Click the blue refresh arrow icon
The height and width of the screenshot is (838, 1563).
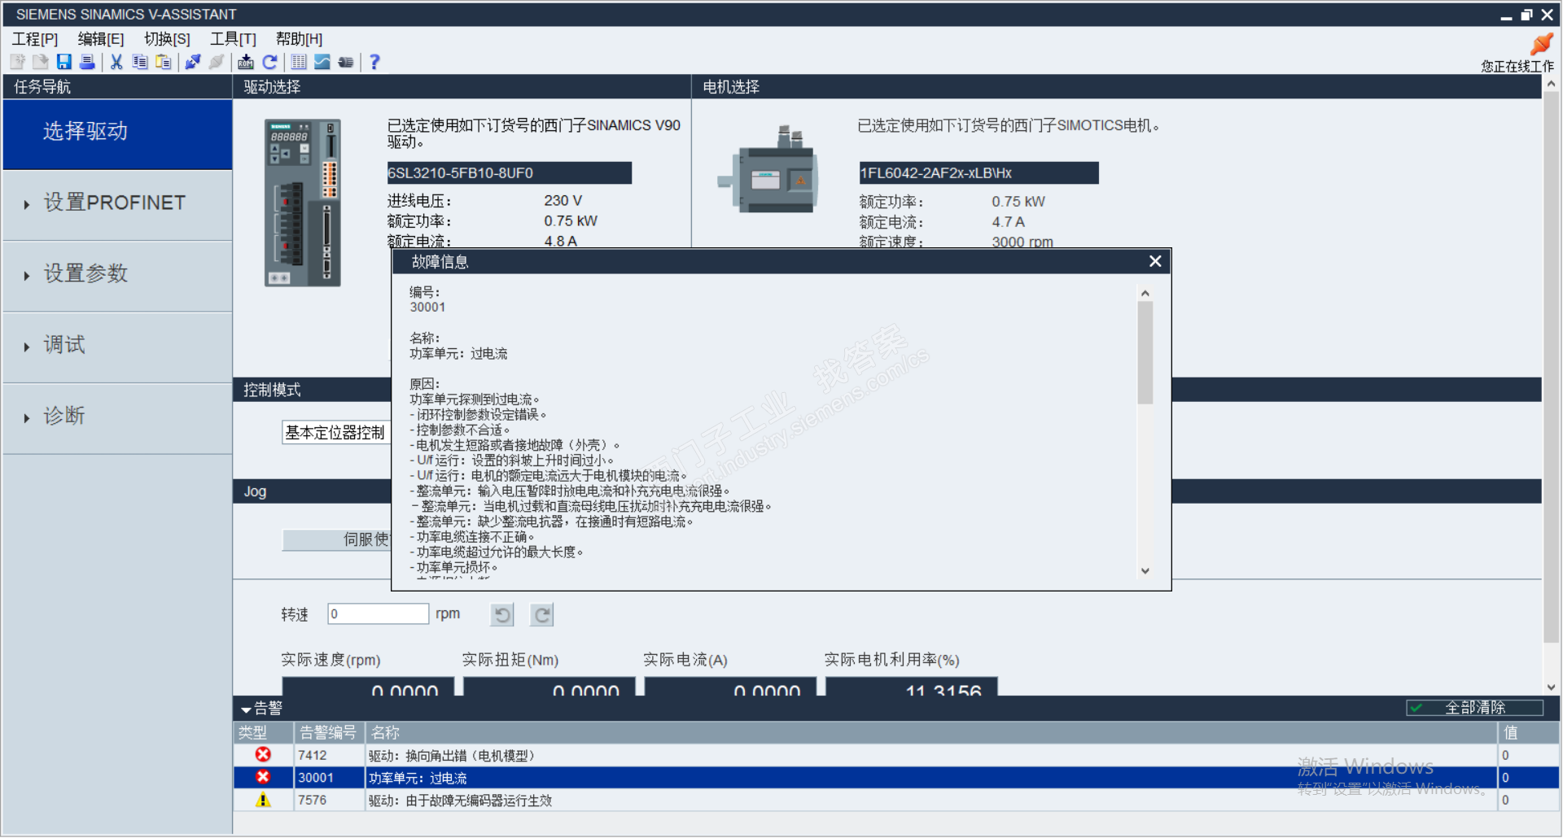[269, 62]
